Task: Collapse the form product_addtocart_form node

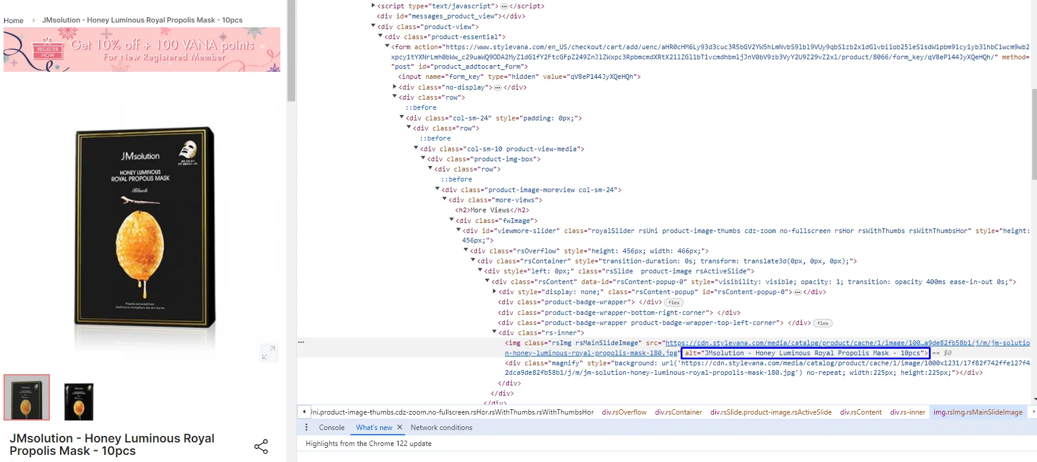Action: (x=387, y=46)
